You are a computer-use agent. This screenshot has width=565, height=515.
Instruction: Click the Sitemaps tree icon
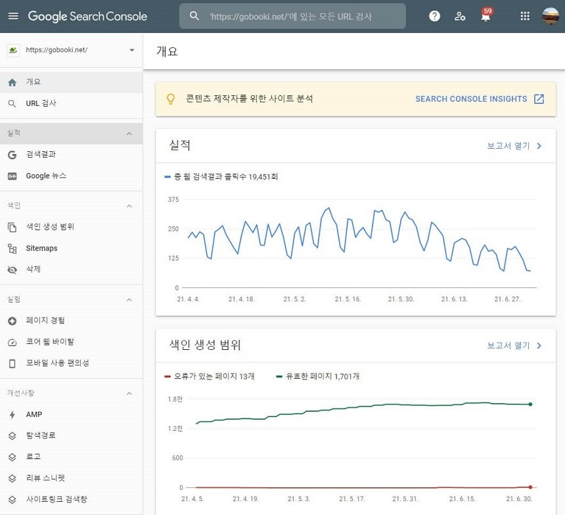click(12, 249)
